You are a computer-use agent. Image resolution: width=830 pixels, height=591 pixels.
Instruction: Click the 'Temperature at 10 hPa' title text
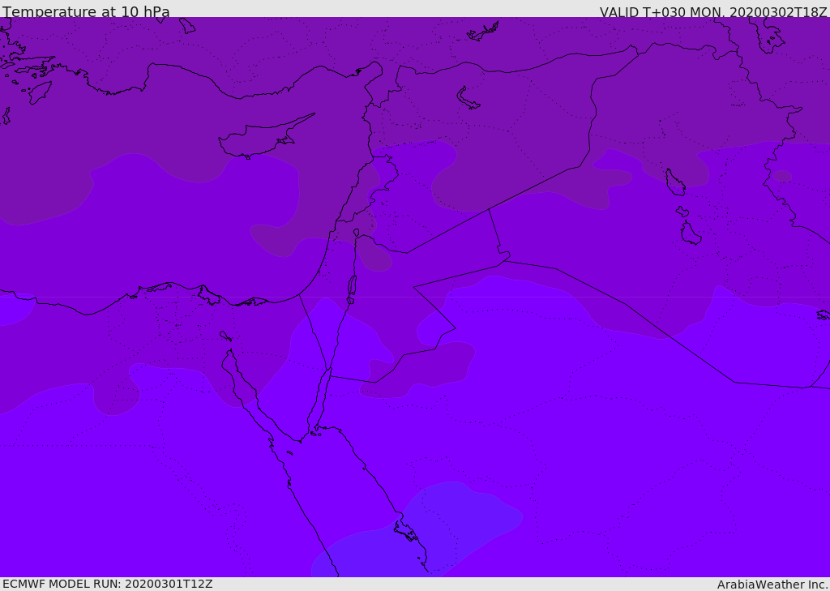point(86,11)
